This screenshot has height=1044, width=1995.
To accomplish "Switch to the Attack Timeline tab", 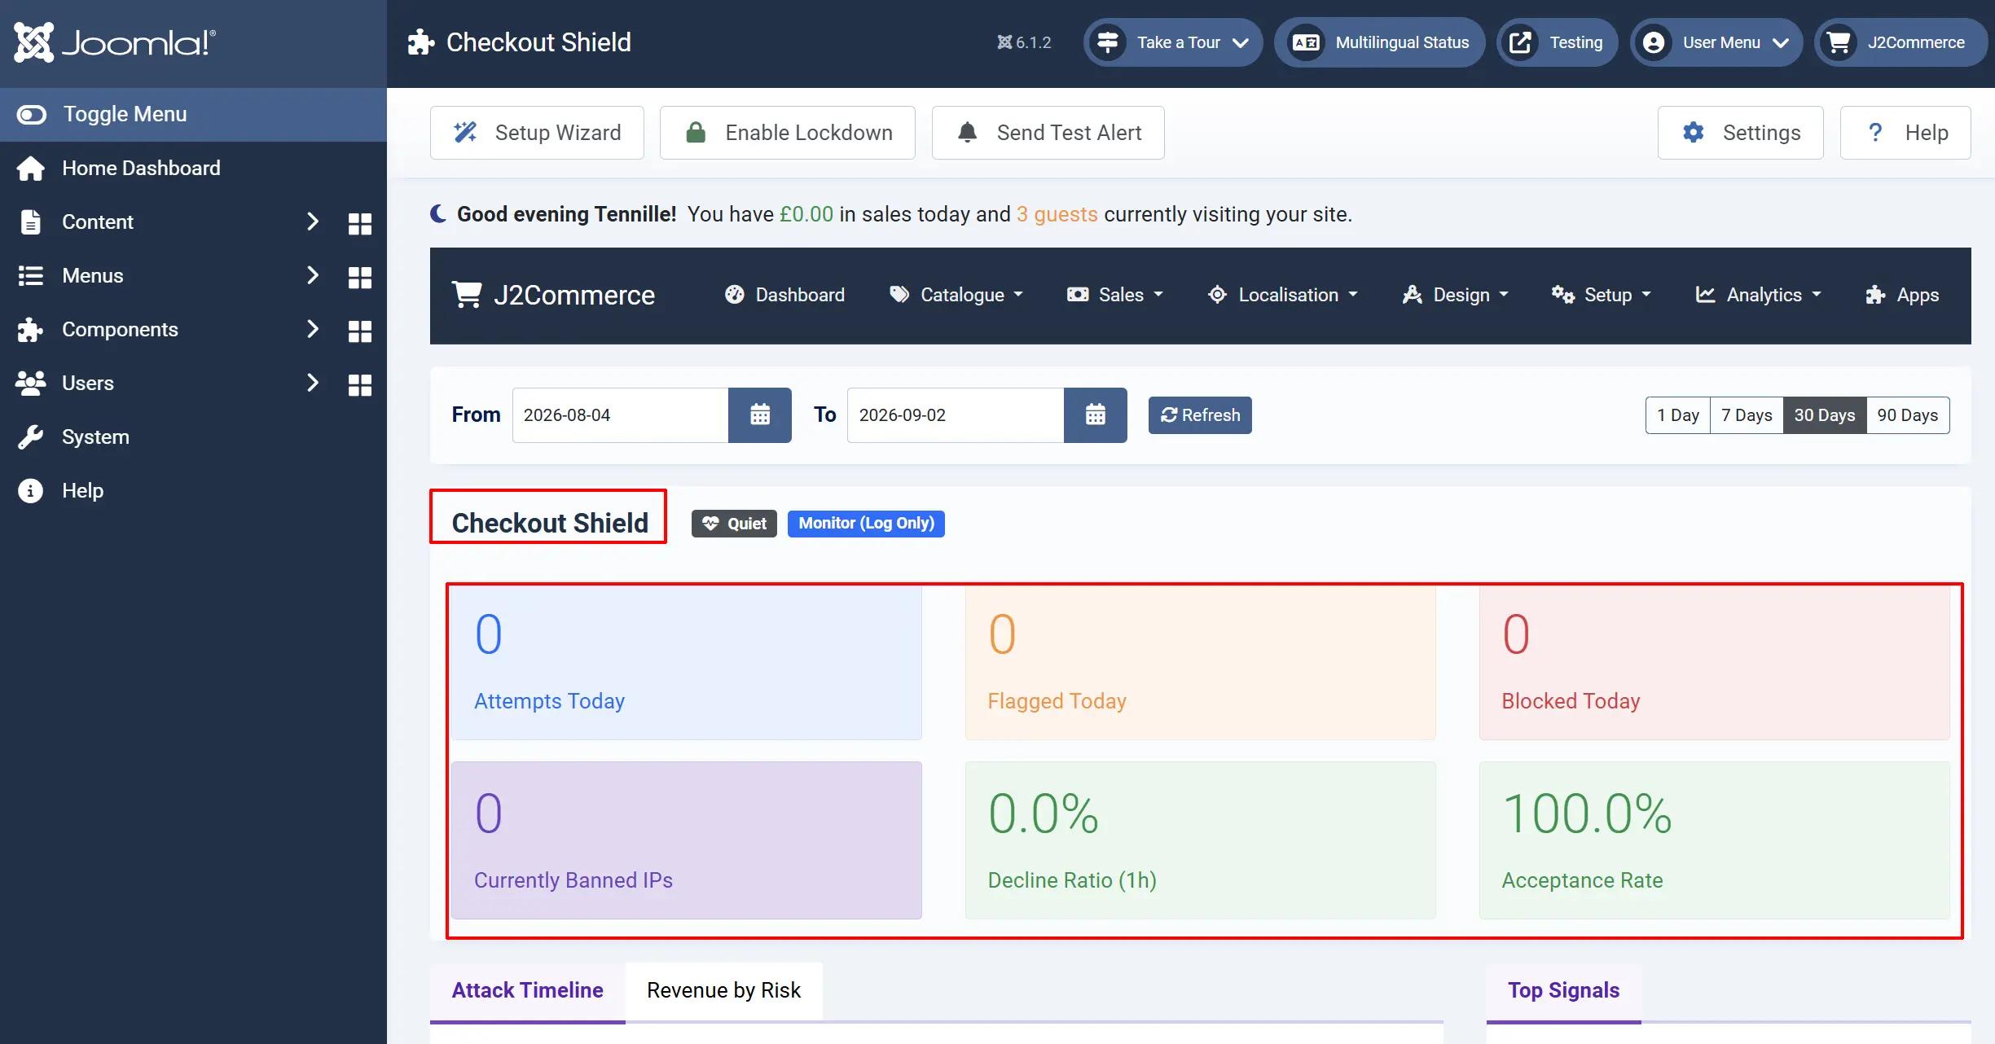I will coord(528,991).
